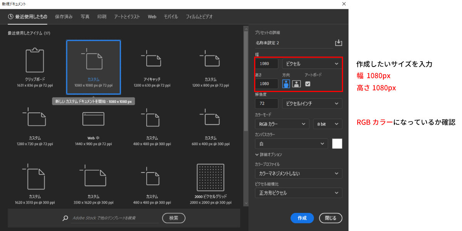
Task: Click the Adobe Stock template search field
Action: (115, 218)
